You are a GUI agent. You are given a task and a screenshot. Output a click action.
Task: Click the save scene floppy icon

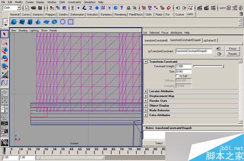pyautogui.click(x=40, y=8)
